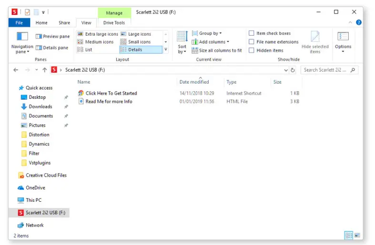The width and height of the screenshot is (375, 245).
Task: Enable File name extensions checkbox
Action: [252, 42]
